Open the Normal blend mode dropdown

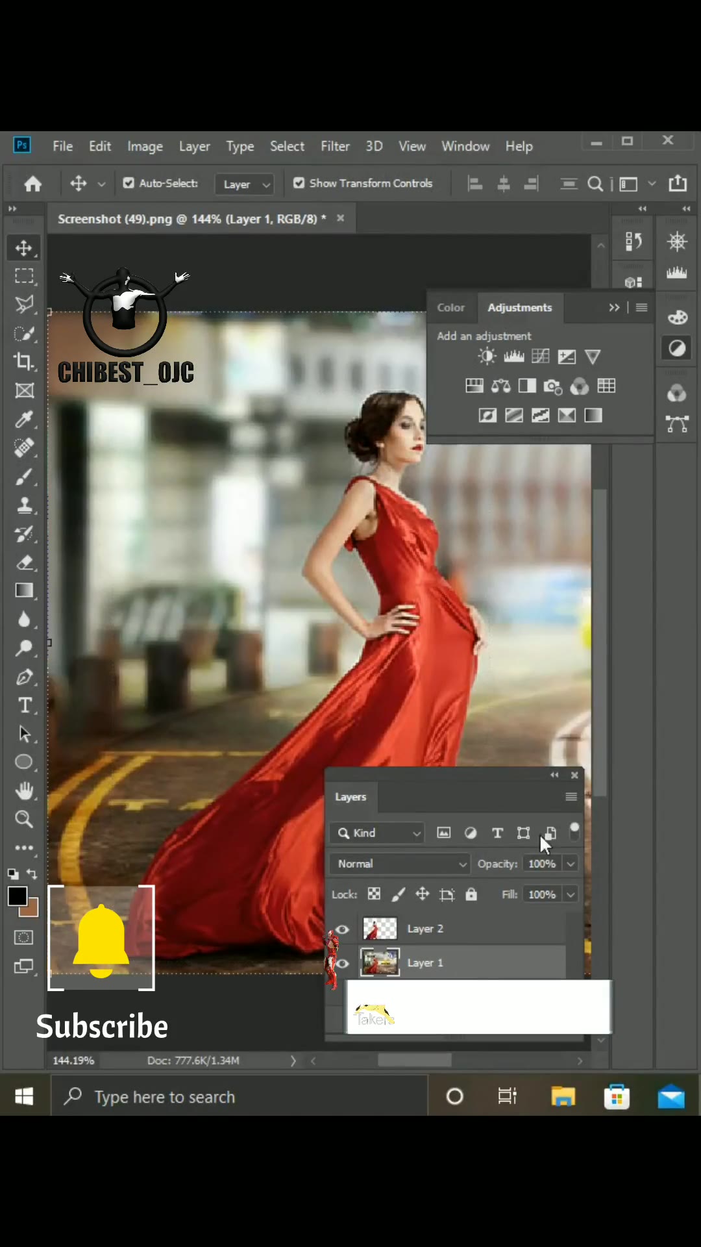(x=400, y=864)
